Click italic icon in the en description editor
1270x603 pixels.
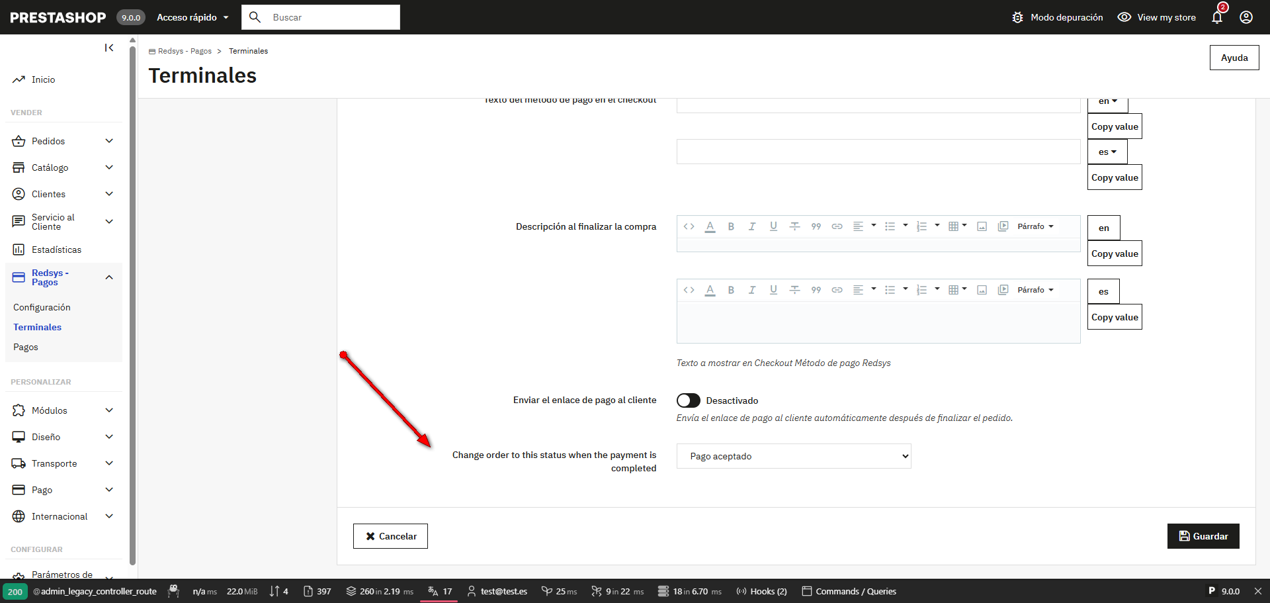click(752, 226)
